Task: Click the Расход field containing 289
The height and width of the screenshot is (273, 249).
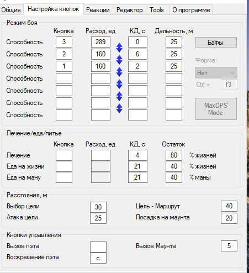Action: pos(100,42)
